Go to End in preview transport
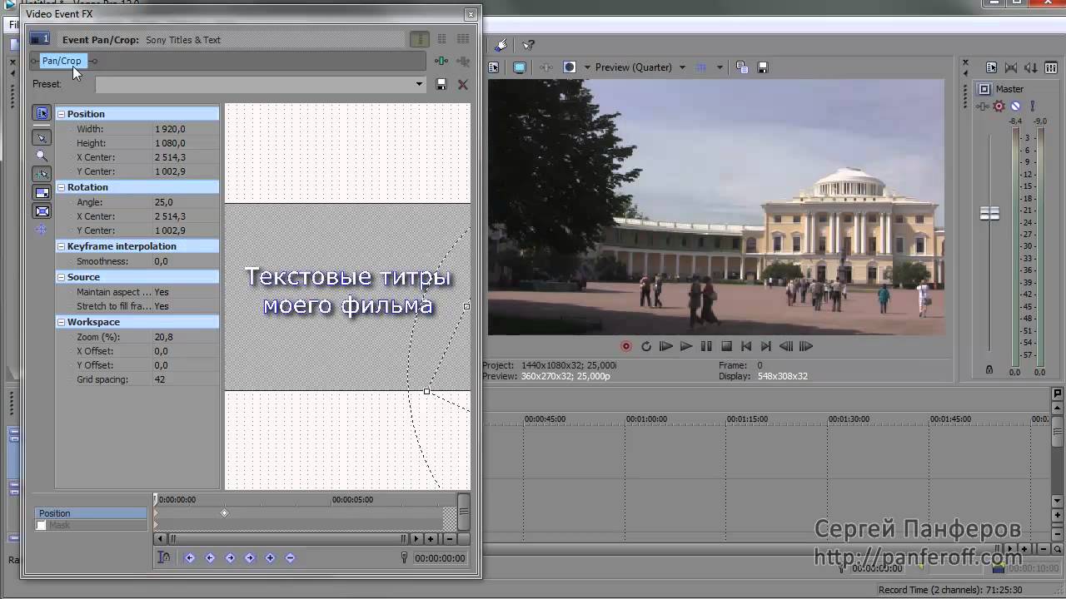The width and height of the screenshot is (1066, 599). pos(766,346)
